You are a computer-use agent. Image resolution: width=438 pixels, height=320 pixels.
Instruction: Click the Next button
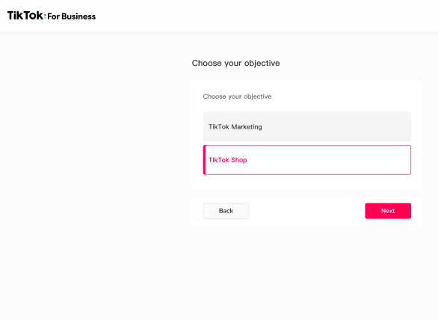[388, 211]
